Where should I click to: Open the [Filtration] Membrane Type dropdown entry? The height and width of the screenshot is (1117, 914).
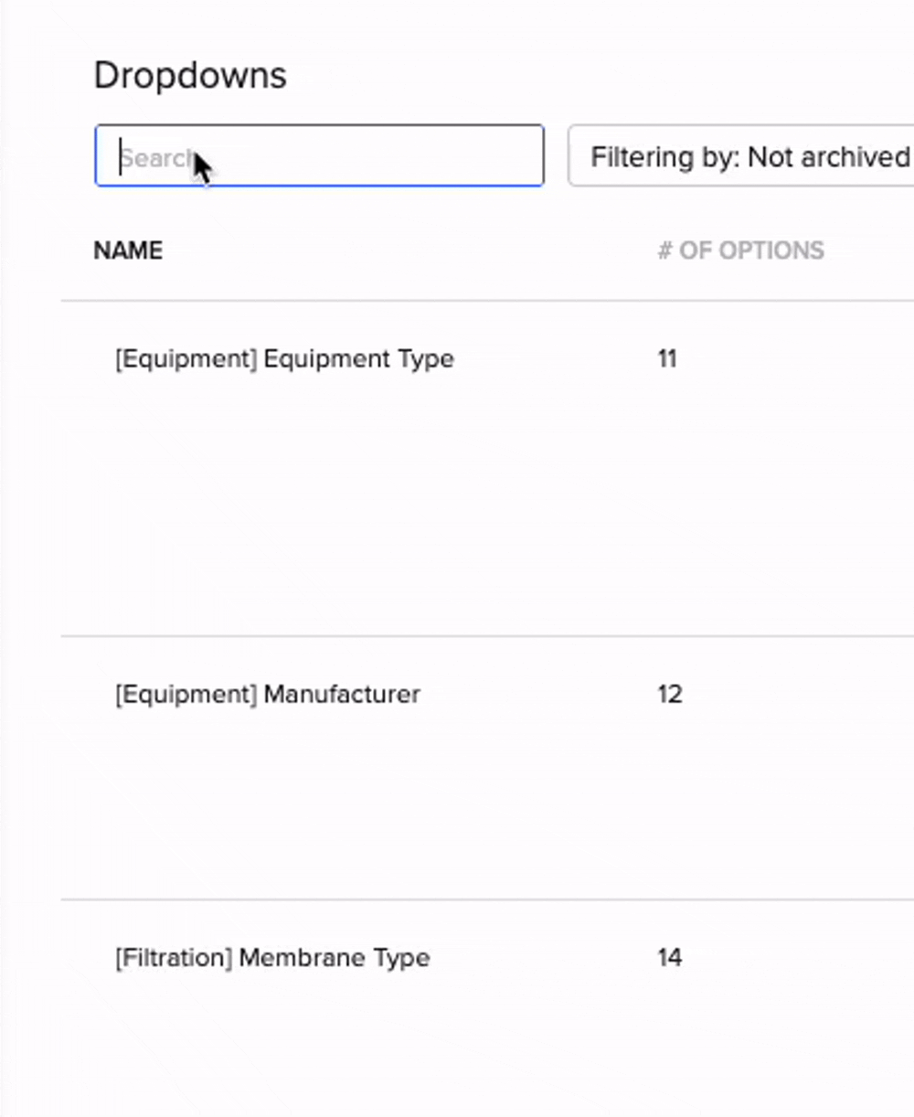[272, 958]
